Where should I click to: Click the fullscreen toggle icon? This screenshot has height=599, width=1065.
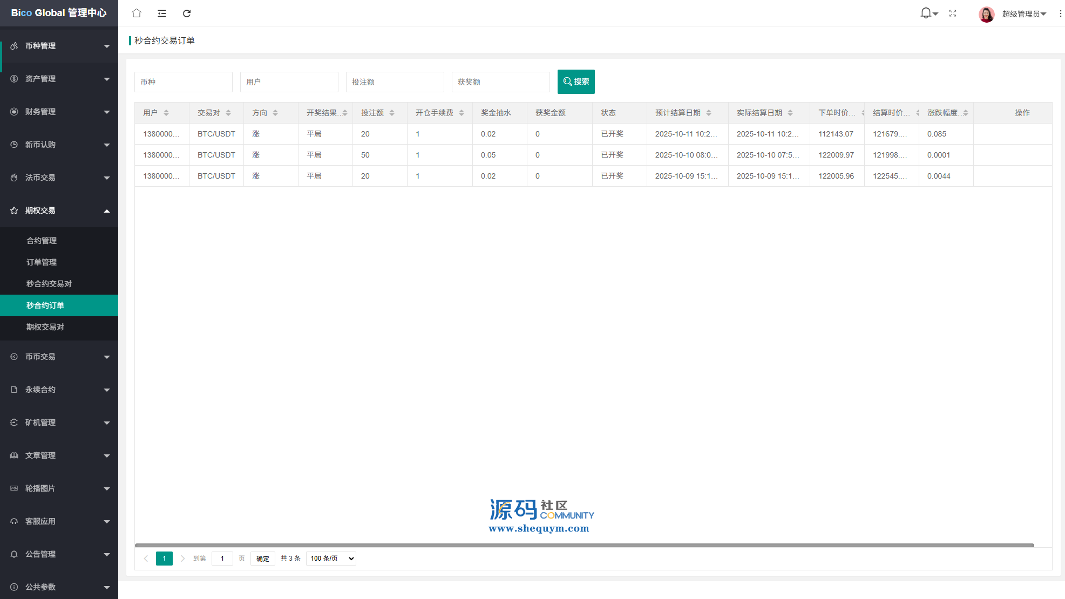click(953, 13)
